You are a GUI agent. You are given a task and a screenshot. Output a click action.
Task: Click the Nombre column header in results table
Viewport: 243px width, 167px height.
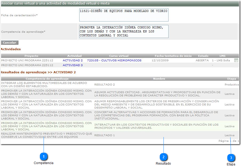[x=159, y=79]
